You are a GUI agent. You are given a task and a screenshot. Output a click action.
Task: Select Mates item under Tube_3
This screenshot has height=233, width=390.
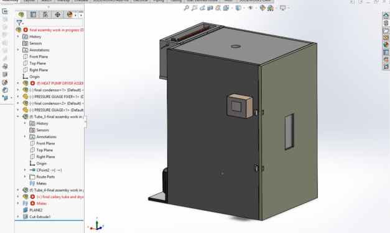[38, 183]
